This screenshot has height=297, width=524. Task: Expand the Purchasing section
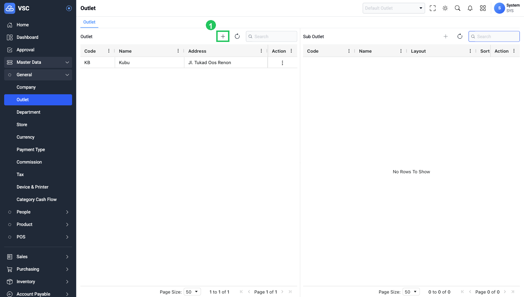38,269
